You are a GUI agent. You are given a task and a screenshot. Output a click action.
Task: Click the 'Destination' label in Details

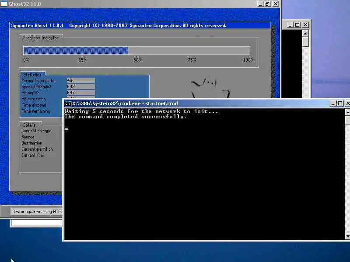31,143
